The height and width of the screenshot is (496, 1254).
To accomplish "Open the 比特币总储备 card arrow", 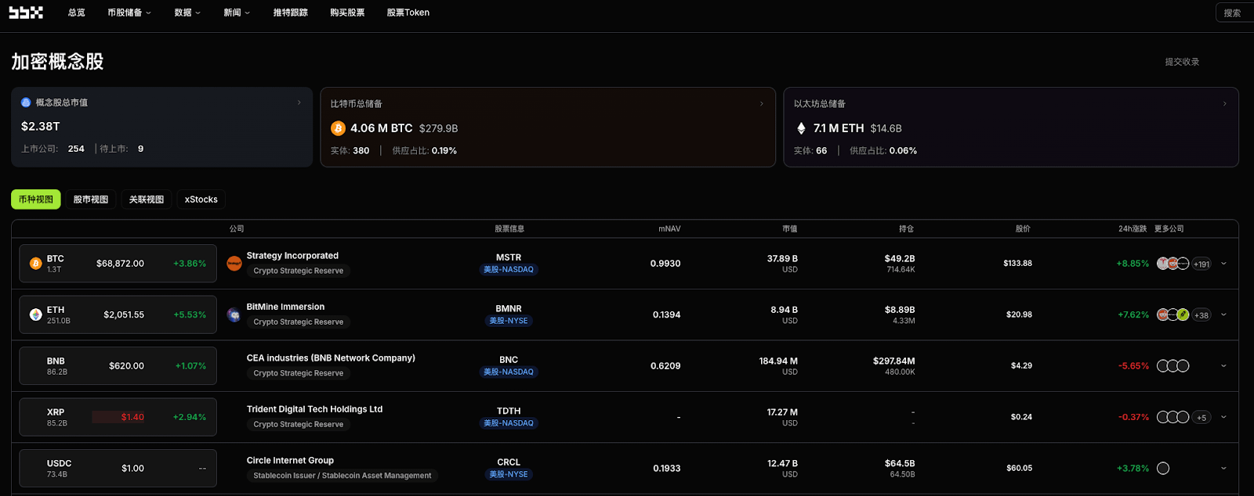I will (x=761, y=103).
